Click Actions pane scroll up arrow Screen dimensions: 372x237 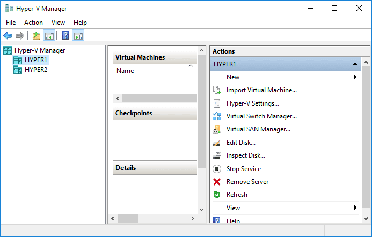[x=366, y=63]
